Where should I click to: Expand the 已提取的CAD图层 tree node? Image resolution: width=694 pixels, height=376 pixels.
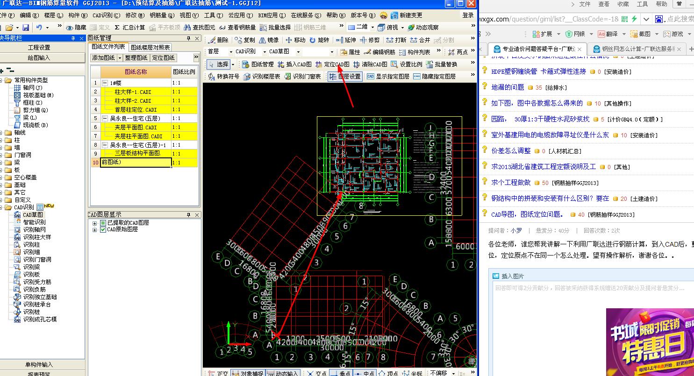click(x=95, y=223)
